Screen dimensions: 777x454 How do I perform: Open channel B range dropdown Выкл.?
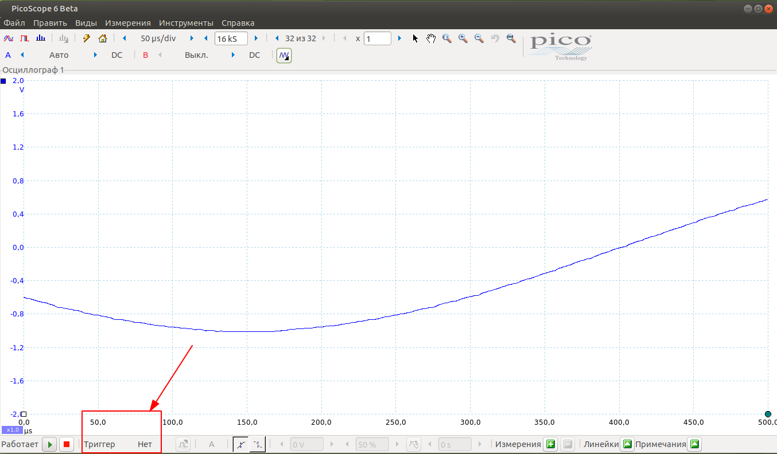point(196,56)
